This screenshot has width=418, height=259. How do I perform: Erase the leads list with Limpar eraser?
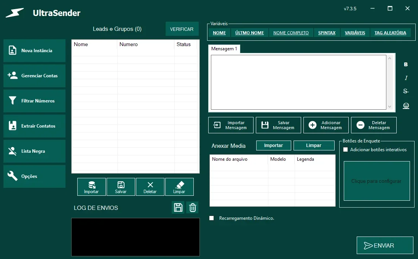(x=179, y=187)
